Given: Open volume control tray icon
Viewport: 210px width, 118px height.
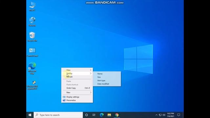Looking at the screenshot, I should click(164, 115).
